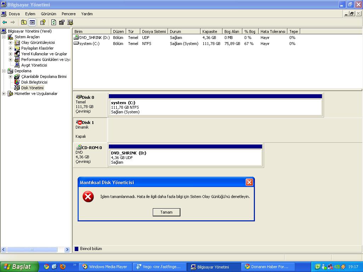
Task: Open the Başlat start button
Action: click(18, 267)
